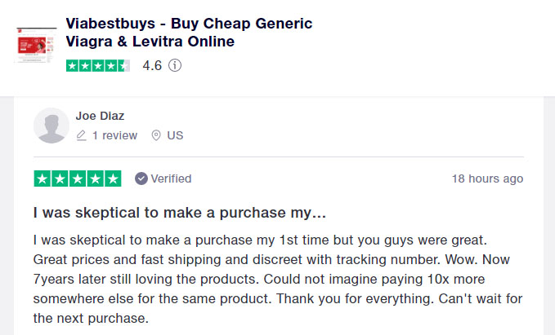
Task: Click Joe Diaz's profile avatar
Action: point(51,125)
